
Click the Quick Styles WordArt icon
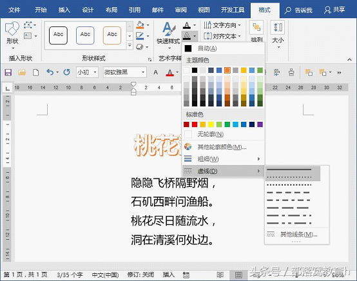(169, 29)
